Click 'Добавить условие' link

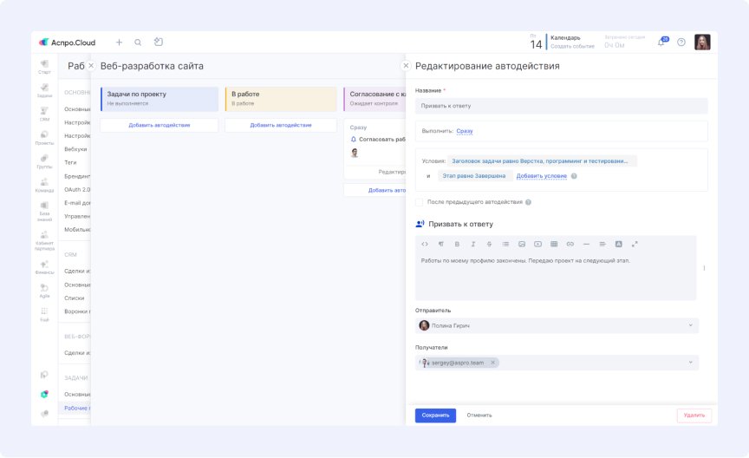541,176
